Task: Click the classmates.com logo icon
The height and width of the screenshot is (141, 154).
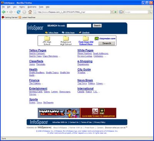Action: pos(97,38)
